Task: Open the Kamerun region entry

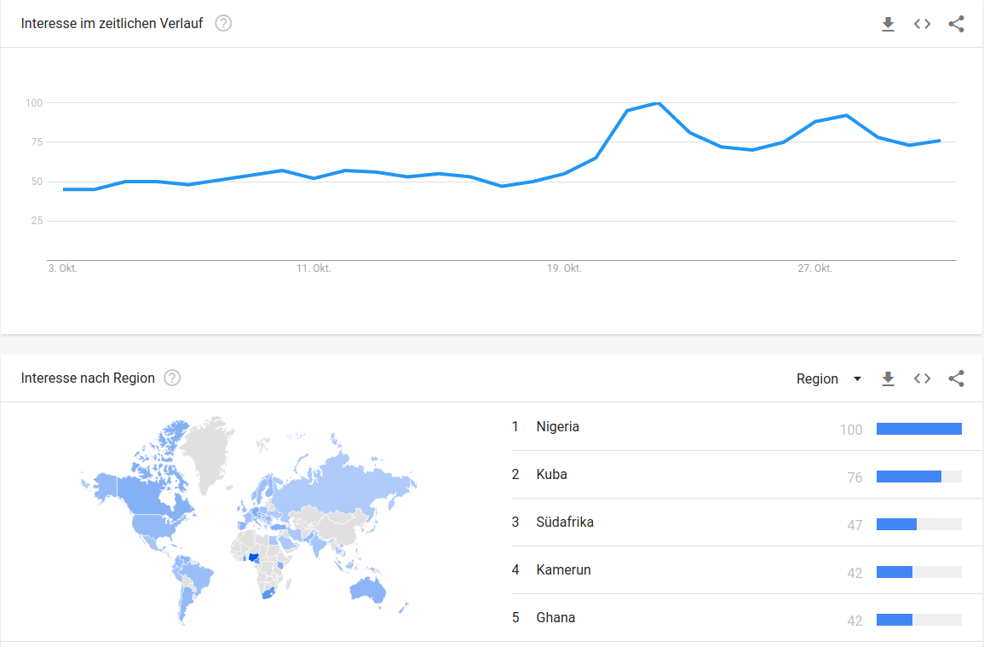Action: click(x=563, y=569)
